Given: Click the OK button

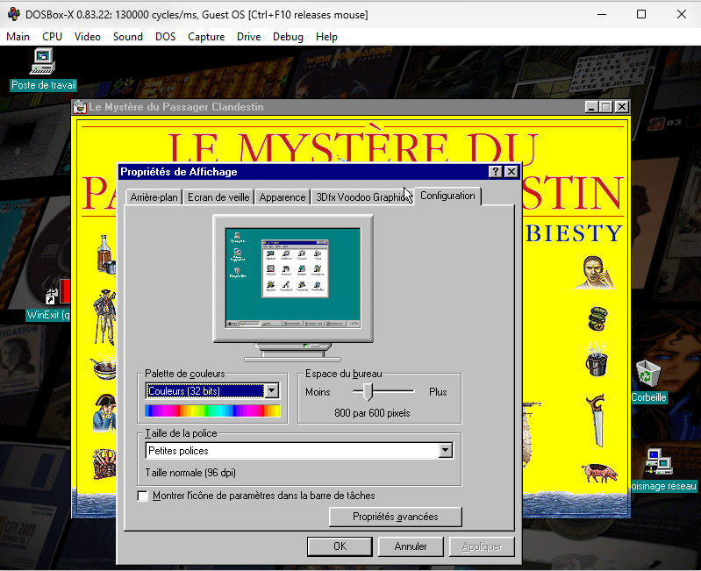Looking at the screenshot, I should pos(340,546).
